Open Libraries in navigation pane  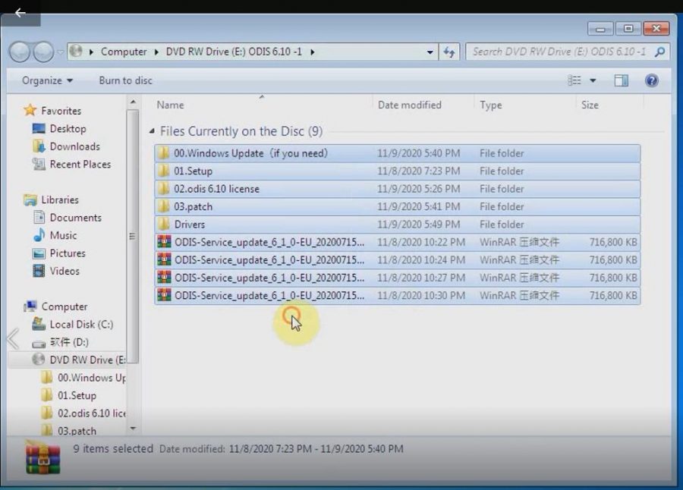pos(60,200)
